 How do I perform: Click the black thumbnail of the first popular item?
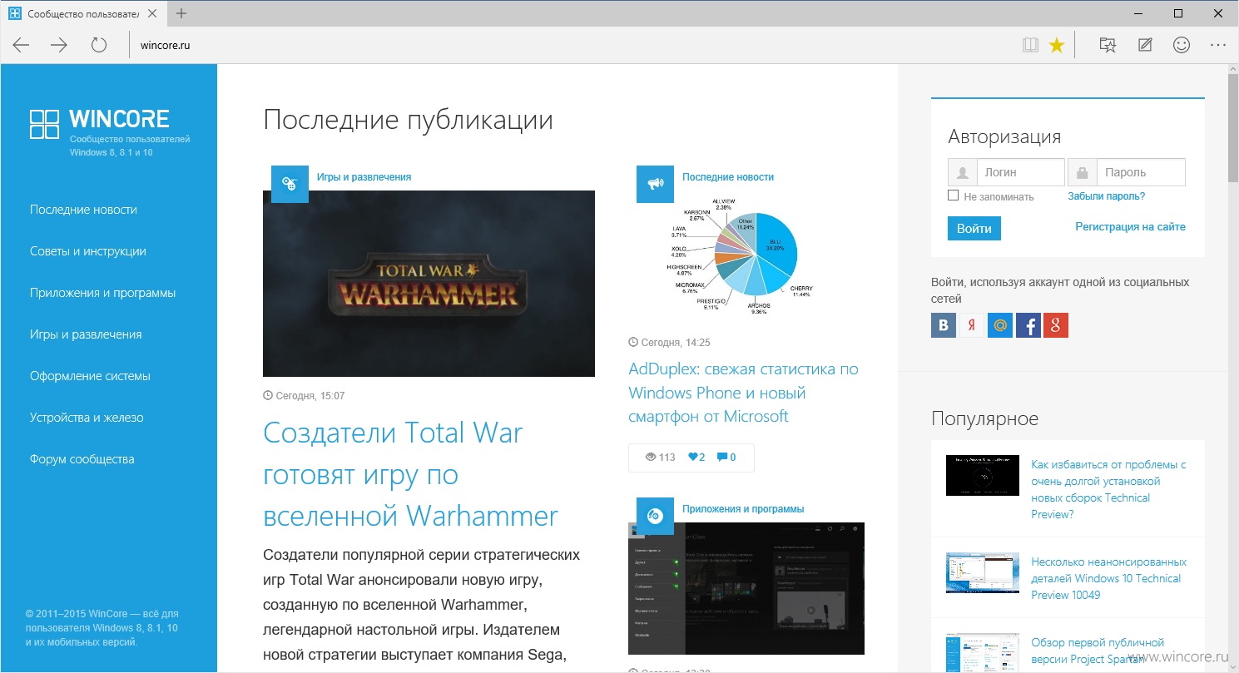(983, 475)
